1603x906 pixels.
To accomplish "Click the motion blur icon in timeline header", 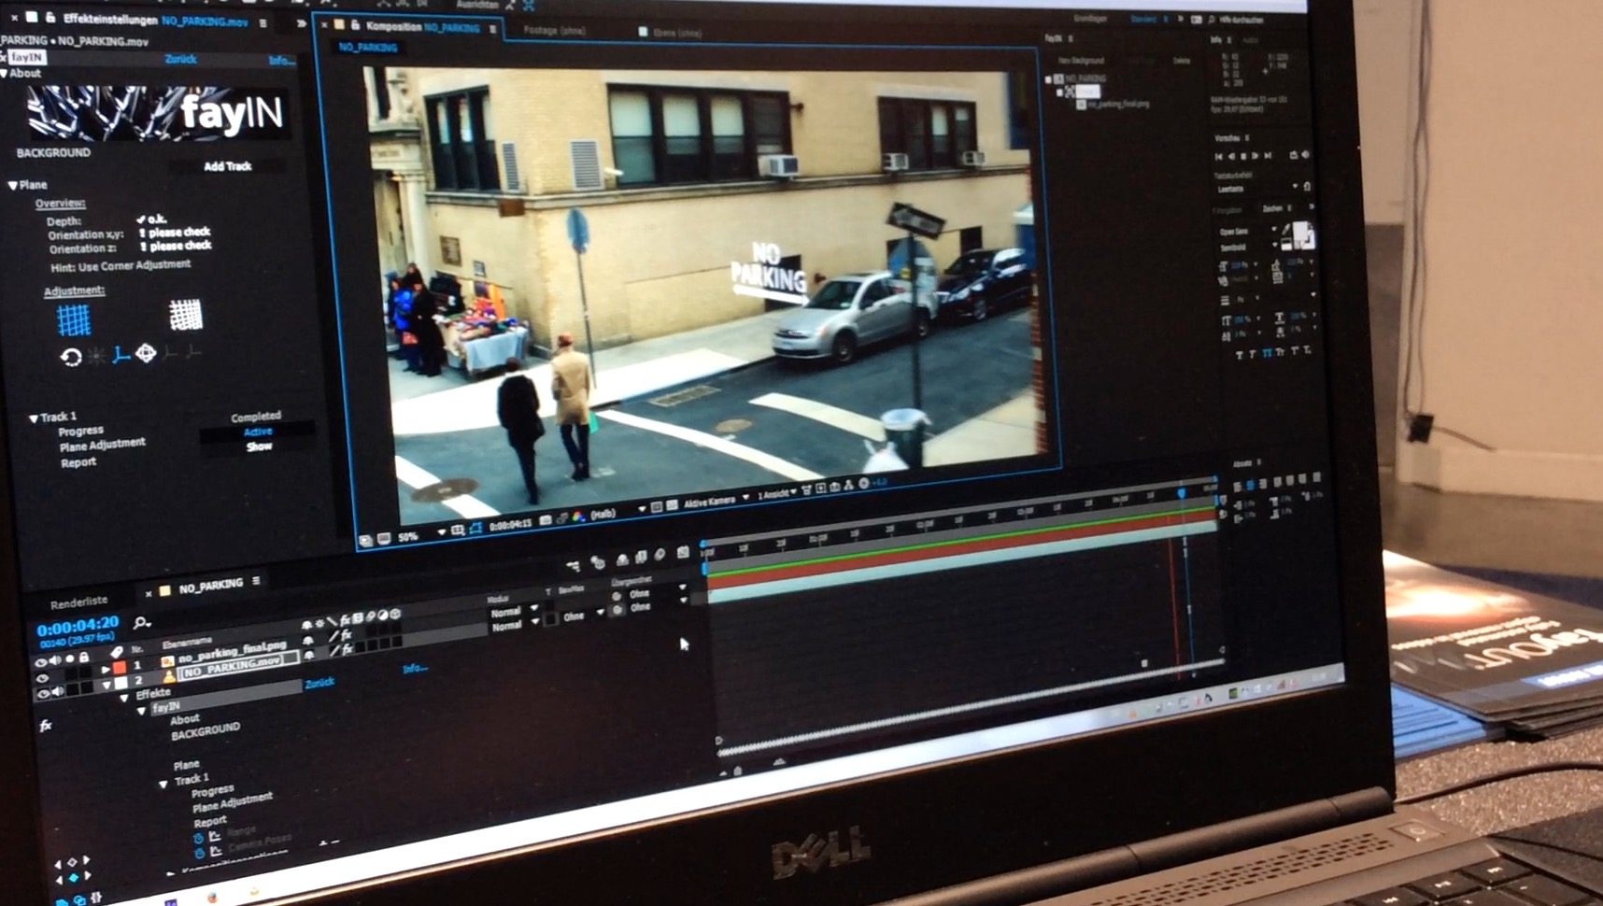I will 660,554.
